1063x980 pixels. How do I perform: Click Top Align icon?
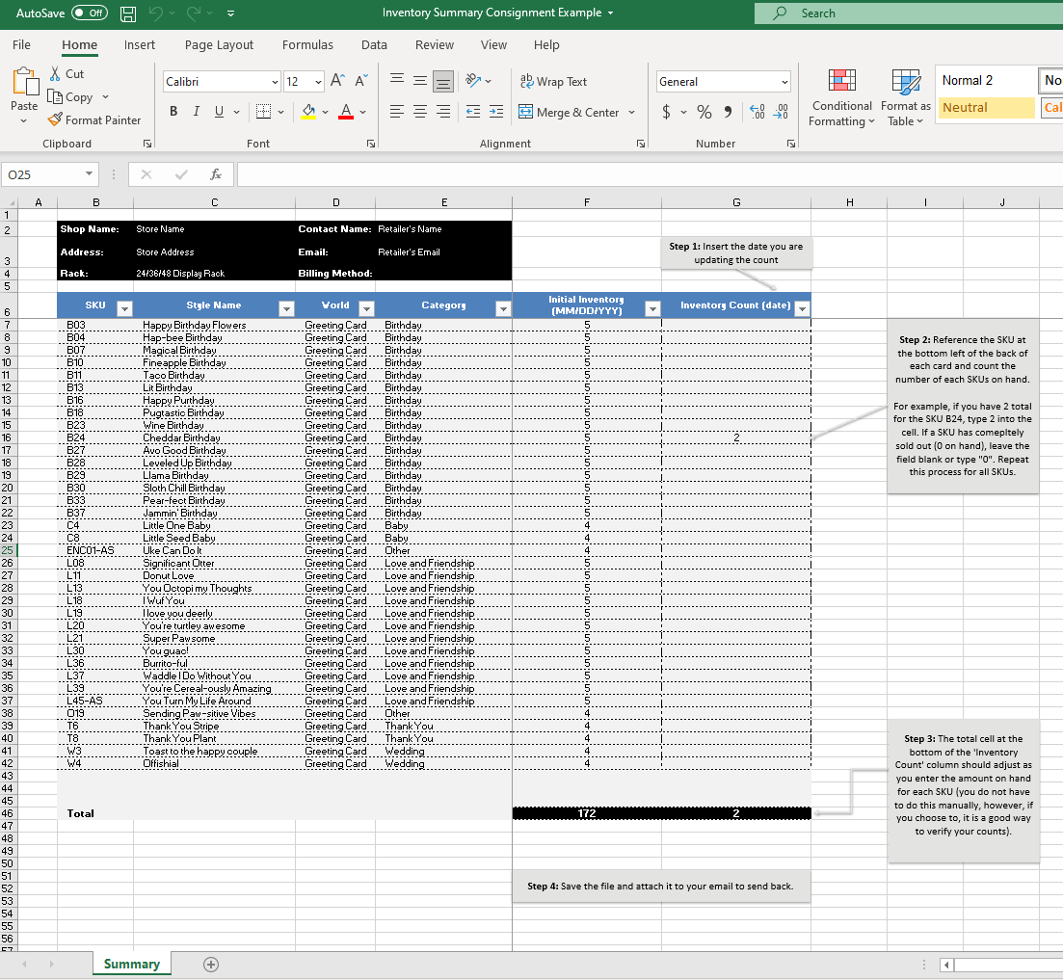(397, 81)
